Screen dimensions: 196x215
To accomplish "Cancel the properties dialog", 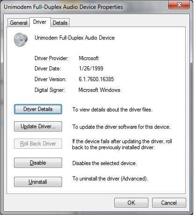I will click(169, 203).
